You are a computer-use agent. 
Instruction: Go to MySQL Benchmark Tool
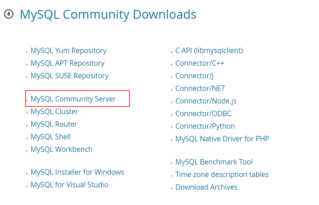pyautogui.click(x=214, y=162)
